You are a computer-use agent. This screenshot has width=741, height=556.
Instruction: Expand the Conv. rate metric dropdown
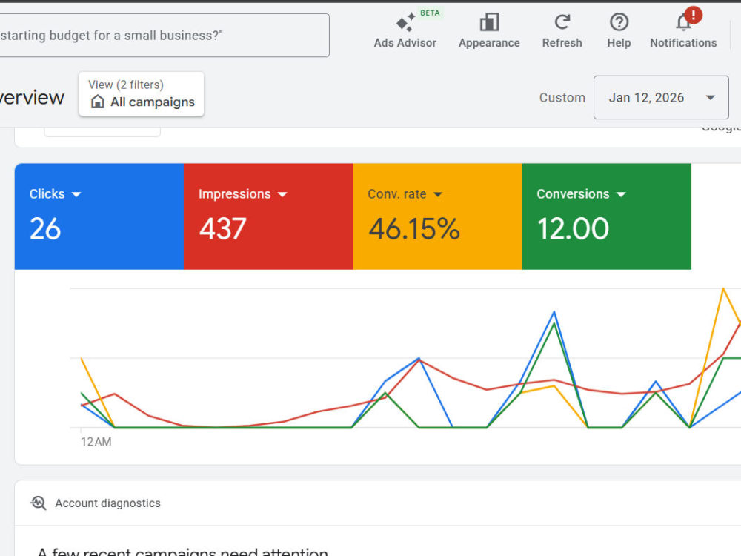click(x=438, y=194)
